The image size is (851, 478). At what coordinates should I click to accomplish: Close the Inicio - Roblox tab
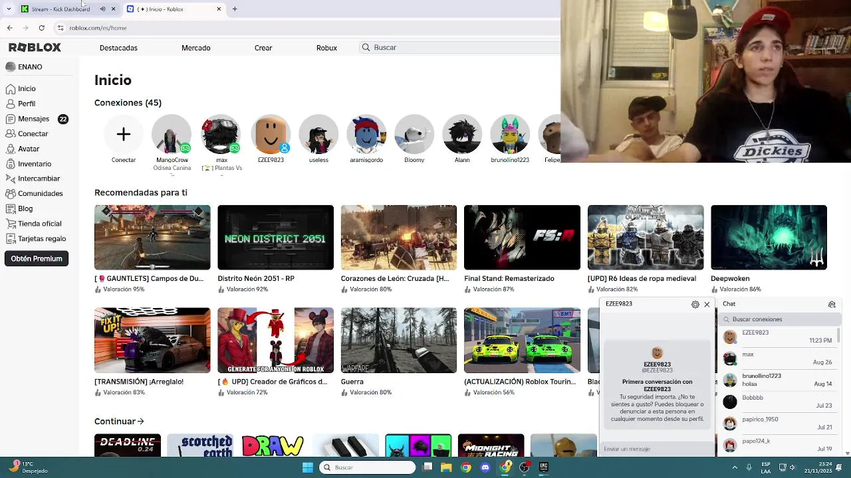point(219,9)
